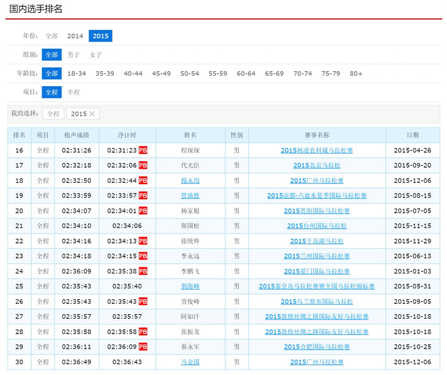This screenshot has width=447, height=375.
Task: Click the 净计时 column header
Action: (x=127, y=135)
